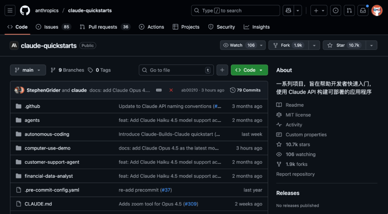Open the financial-data-analyst folder
Viewport: 388px width, 214px height.
[x=49, y=176]
